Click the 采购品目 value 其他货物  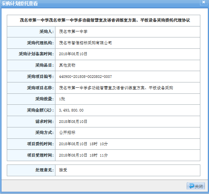pyautogui.click(x=67, y=65)
